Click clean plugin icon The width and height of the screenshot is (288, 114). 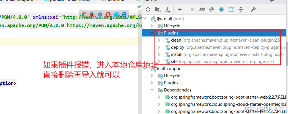coord(167,40)
